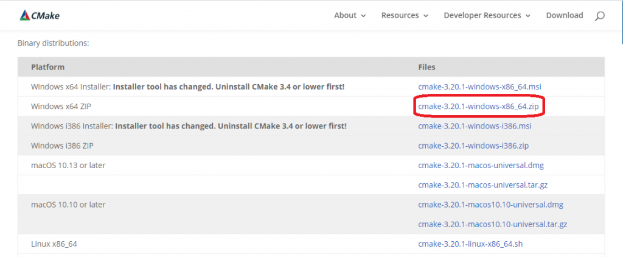The width and height of the screenshot is (623, 257).
Task: Open the Resources menu item
Action: [x=400, y=15]
